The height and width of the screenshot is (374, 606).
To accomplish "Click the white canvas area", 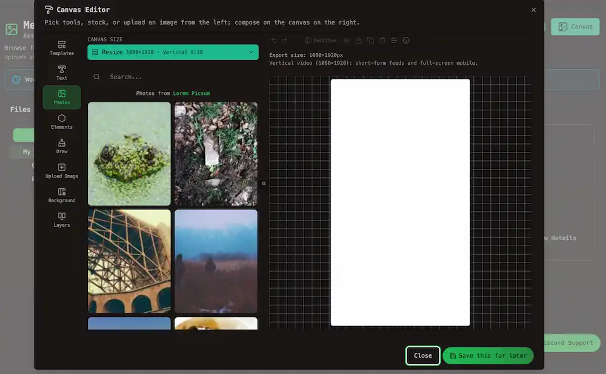I will (x=400, y=202).
